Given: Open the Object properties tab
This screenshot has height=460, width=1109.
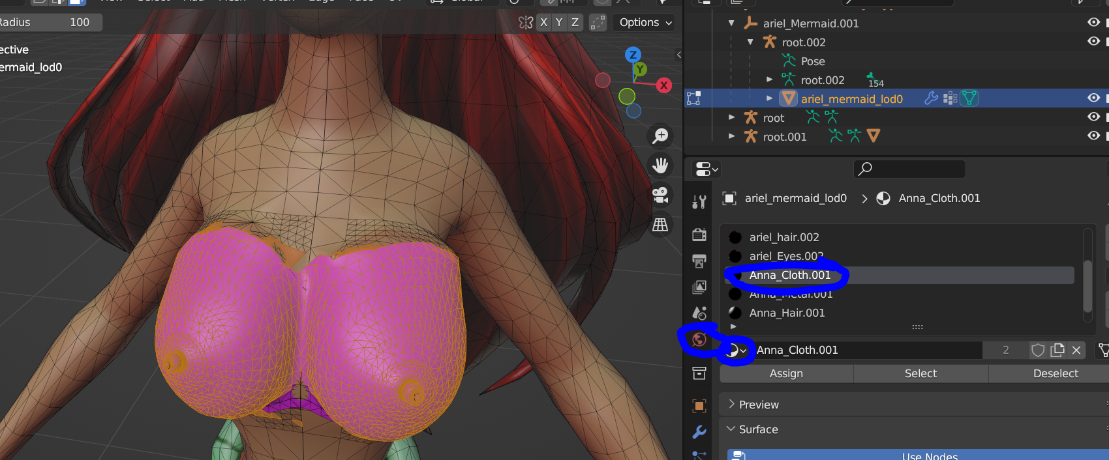Looking at the screenshot, I should click(699, 406).
